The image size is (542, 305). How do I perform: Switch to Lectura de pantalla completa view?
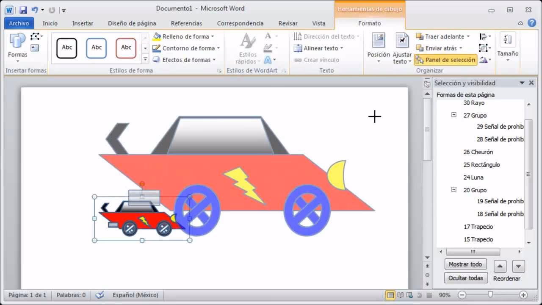click(400, 295)
